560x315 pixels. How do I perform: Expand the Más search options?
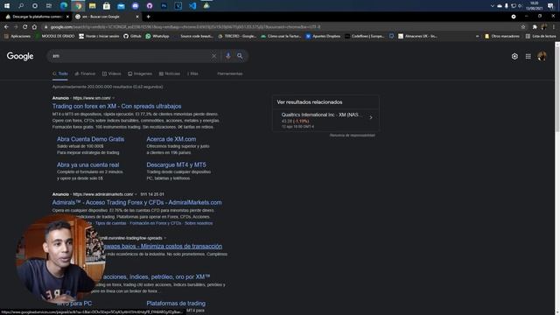click(192, 73)
